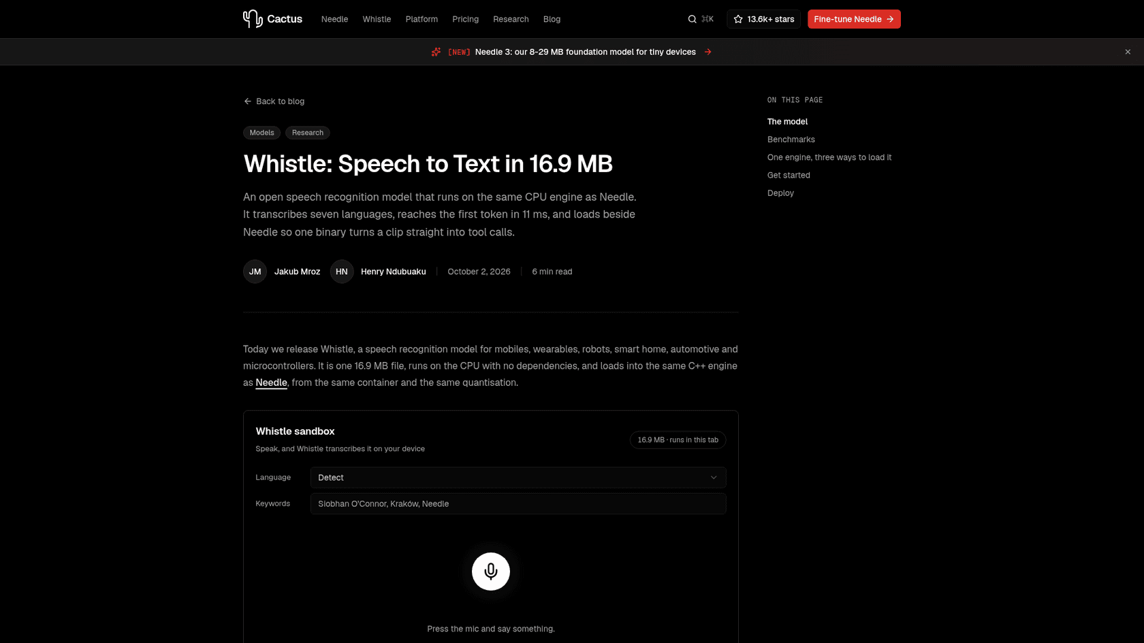Click the October 2, 2026 date
1144x643 pixels.
click(x=479, y=271)
